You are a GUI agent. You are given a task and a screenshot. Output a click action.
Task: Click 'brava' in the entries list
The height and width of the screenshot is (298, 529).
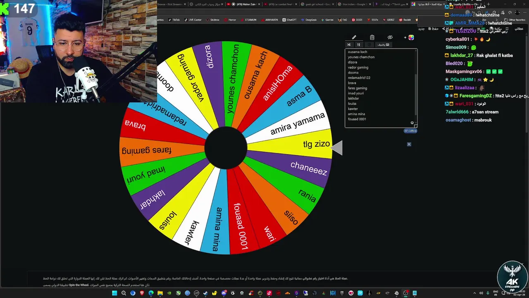352,83
